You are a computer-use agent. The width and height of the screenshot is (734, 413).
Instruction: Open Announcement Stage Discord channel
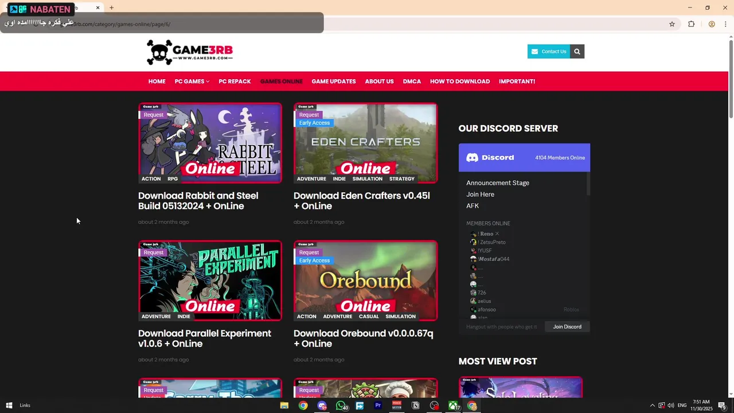click(x=498, y=183)
